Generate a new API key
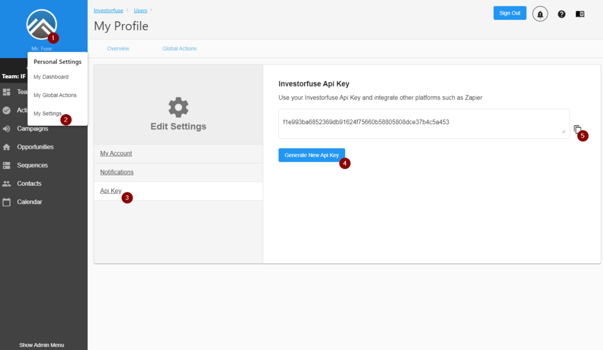This screenshot has width=603, height=350. point(312,155)
